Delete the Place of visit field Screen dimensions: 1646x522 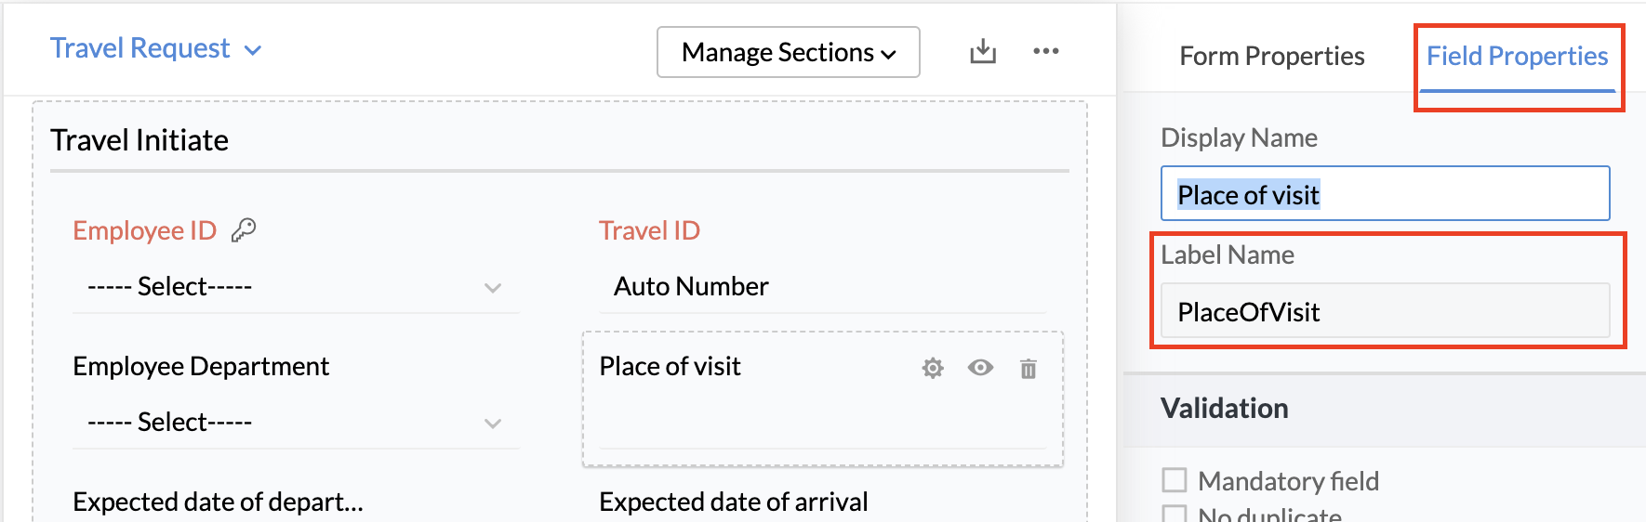1029,369
